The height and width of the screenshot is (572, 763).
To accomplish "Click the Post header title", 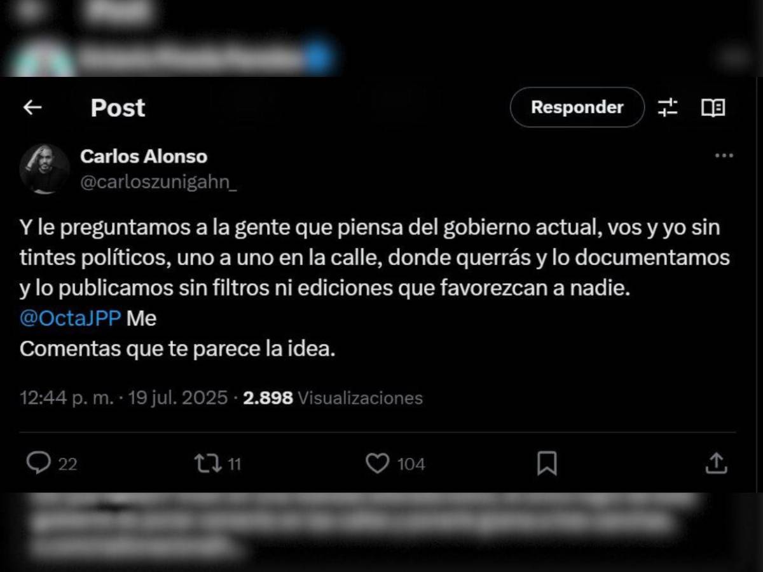I will [118, 108].
